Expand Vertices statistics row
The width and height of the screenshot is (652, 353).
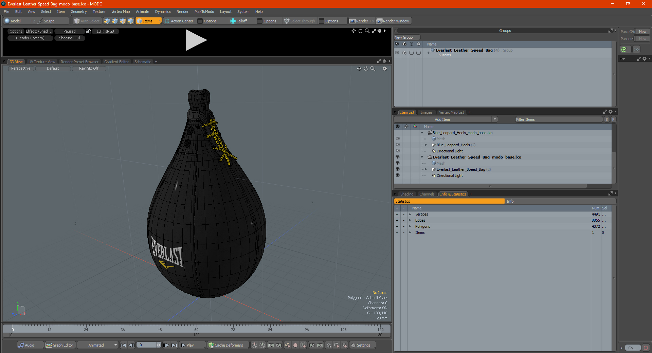pos(410,214)
